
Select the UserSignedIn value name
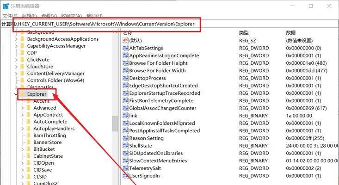144,176
